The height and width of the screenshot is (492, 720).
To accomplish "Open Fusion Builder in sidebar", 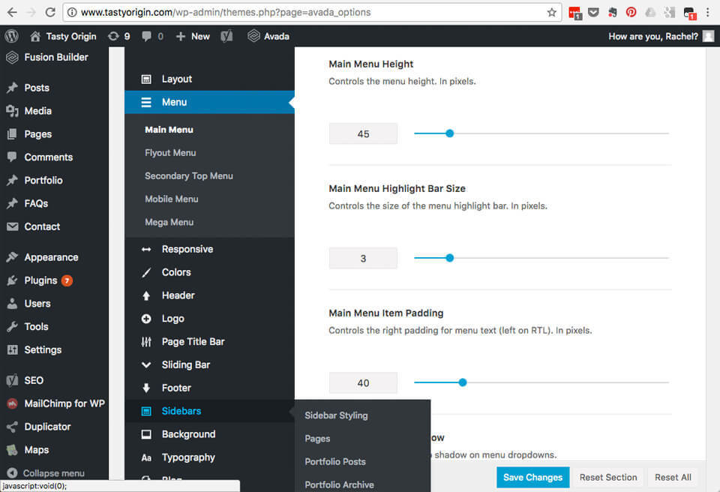I will [54, 58].
